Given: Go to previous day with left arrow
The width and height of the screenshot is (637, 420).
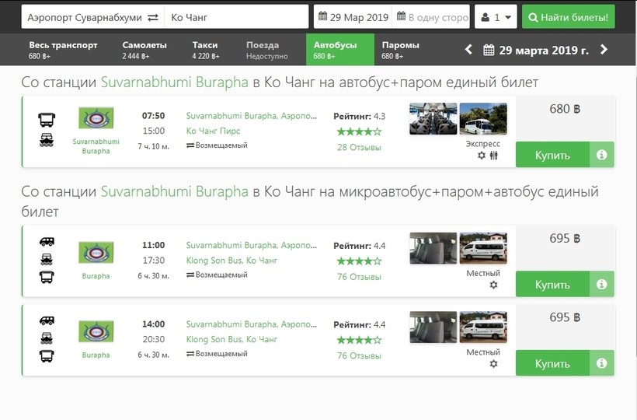Looking at the screenshot, I should [468, 50].
